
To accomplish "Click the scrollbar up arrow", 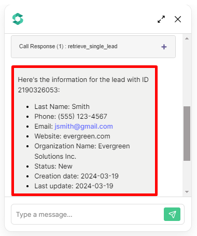I will tap(187, 38).
